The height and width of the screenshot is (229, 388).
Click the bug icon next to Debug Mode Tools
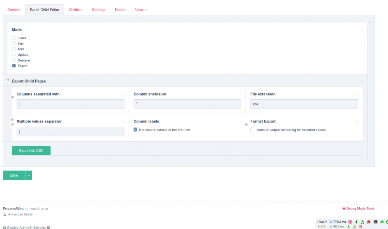[x=344, y=208]
